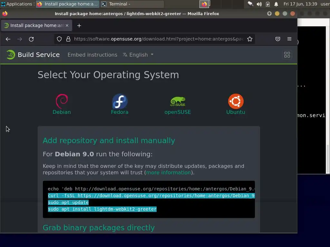Open a new tab with plus button

click(x=79, y=26)
